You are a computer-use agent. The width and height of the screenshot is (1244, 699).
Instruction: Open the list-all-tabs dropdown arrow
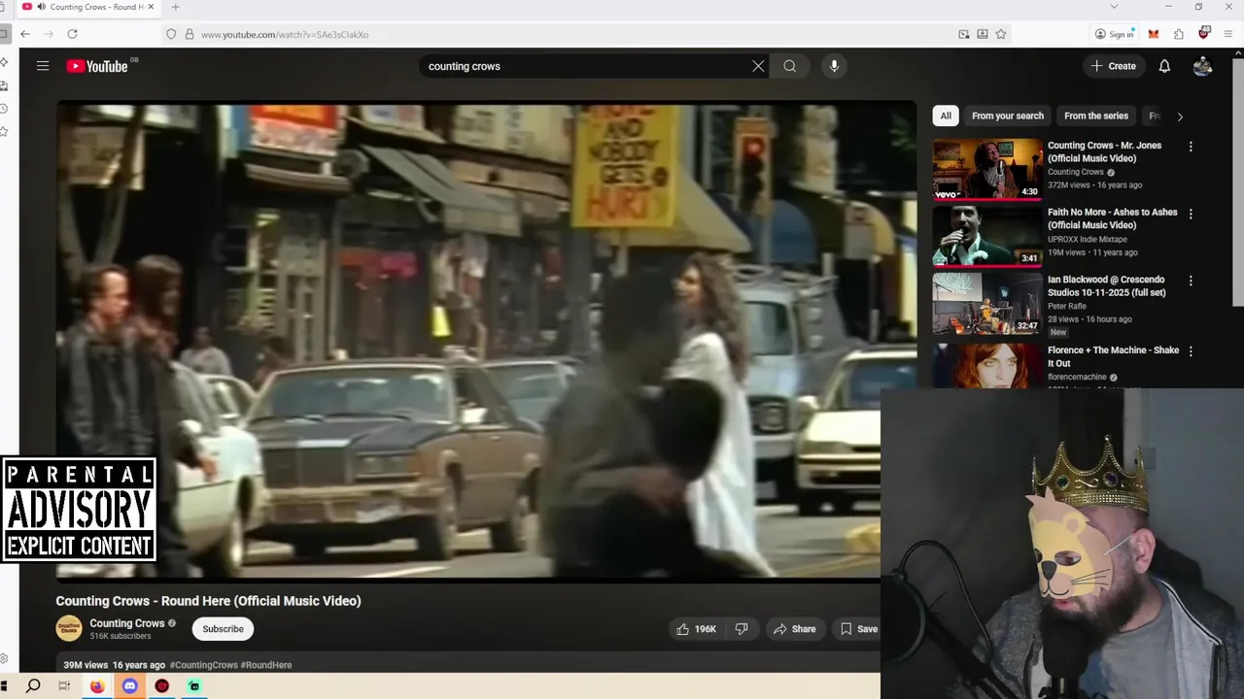[x=1114, y=7]
